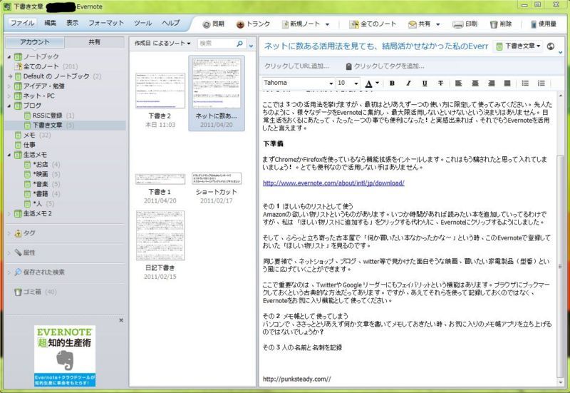Open the 共有 toolbar dropdown arrow
This screenshot has width=570, height=393.
tap(437, 25)
